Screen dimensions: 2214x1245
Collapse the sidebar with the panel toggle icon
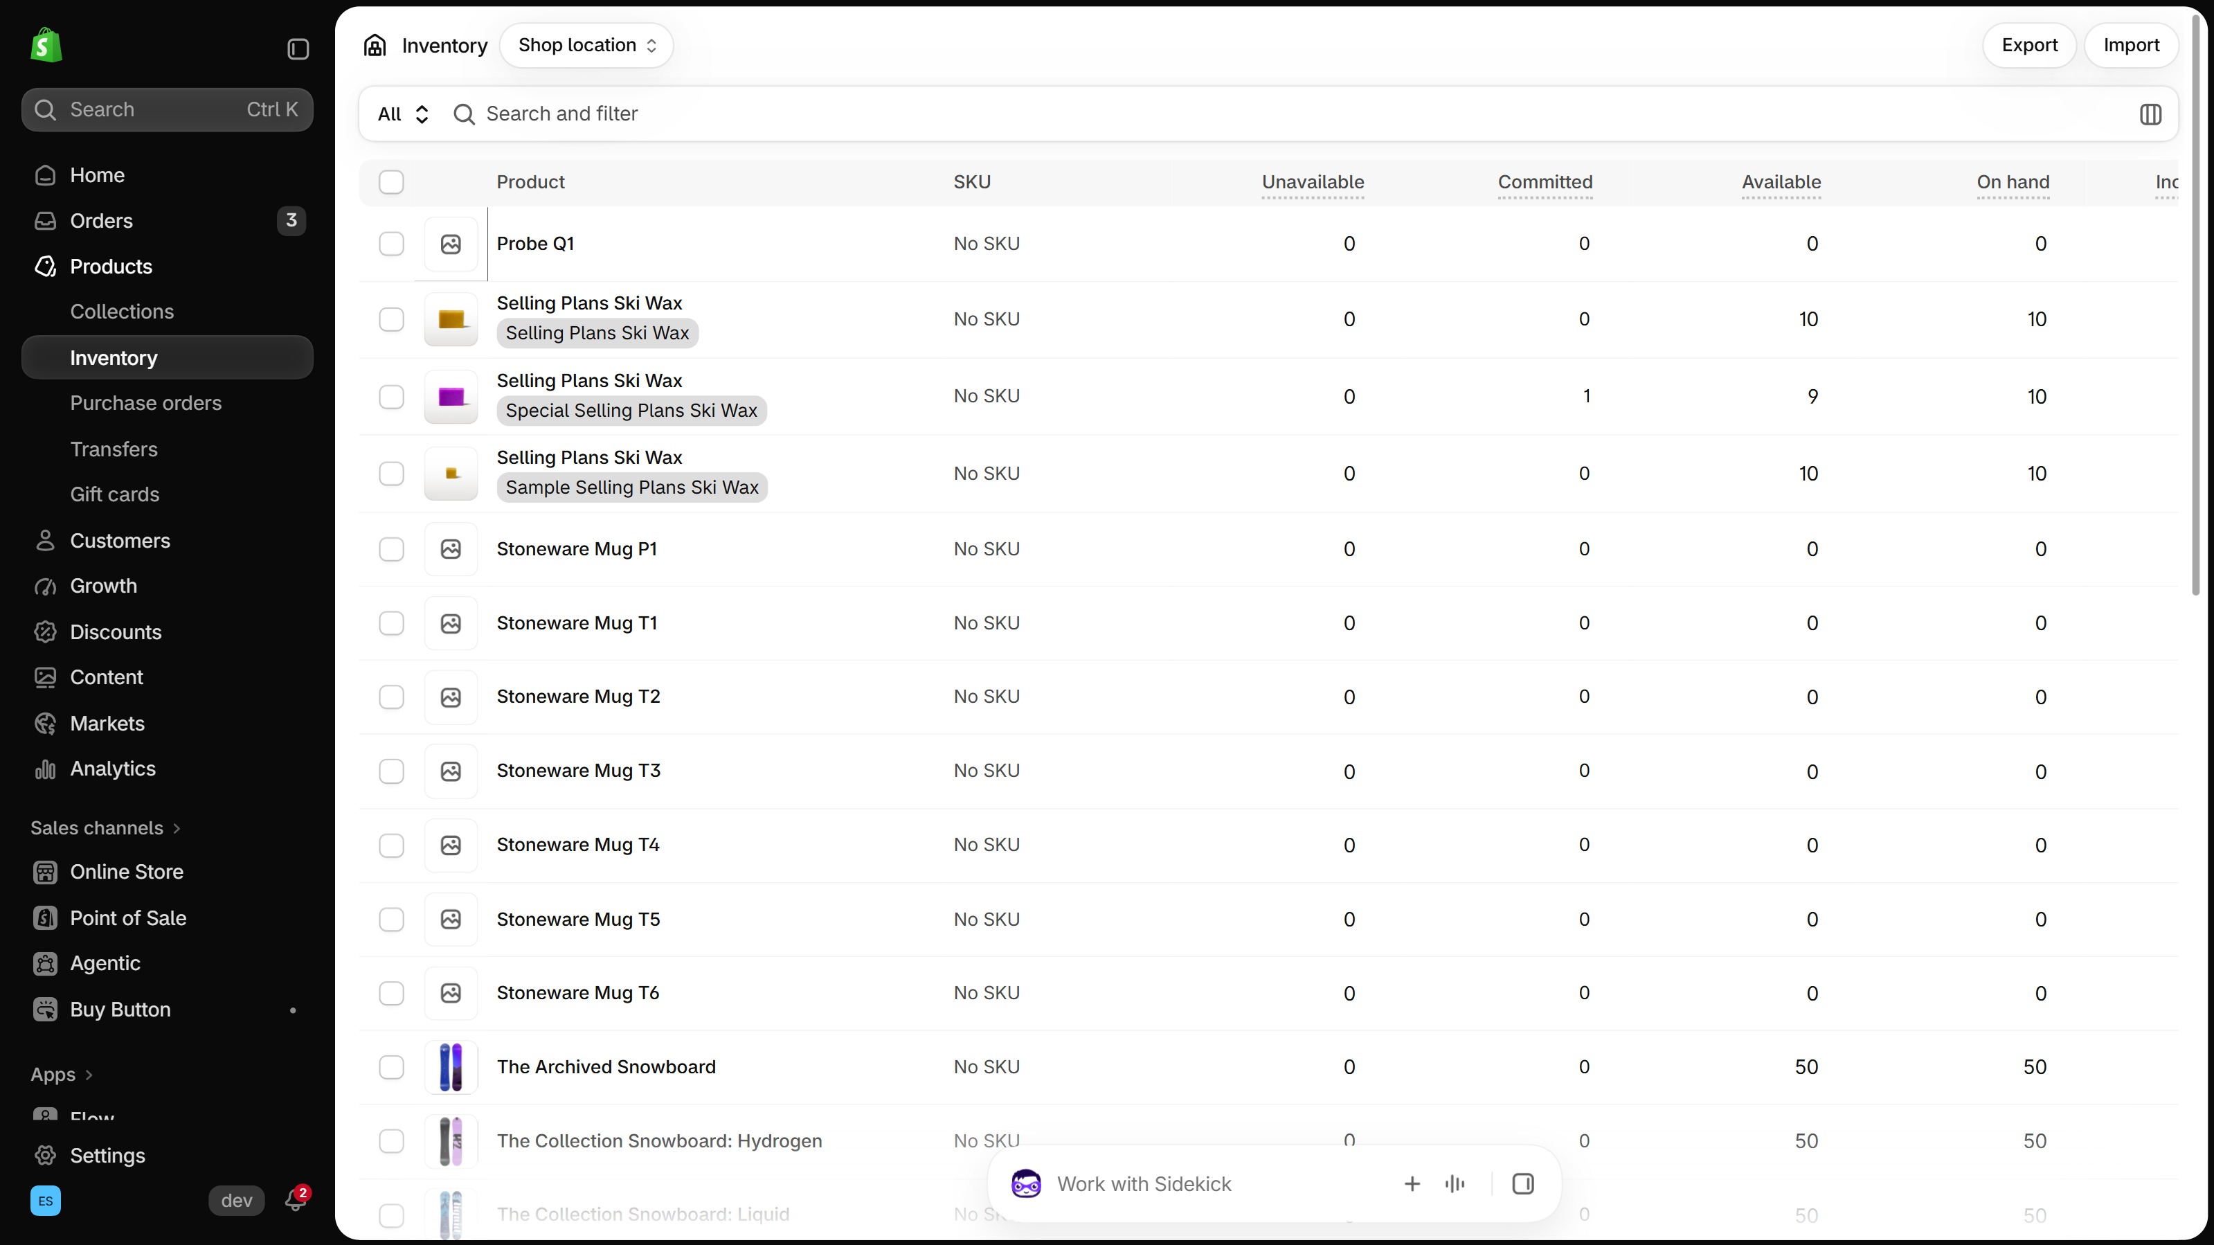[298, 49]
